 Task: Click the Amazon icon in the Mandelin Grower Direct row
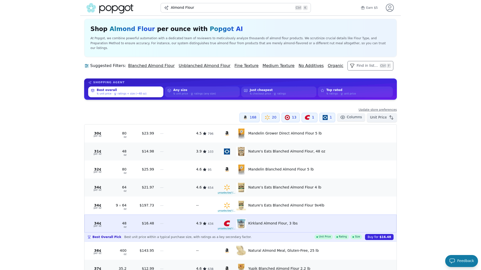tap(227, 133)
